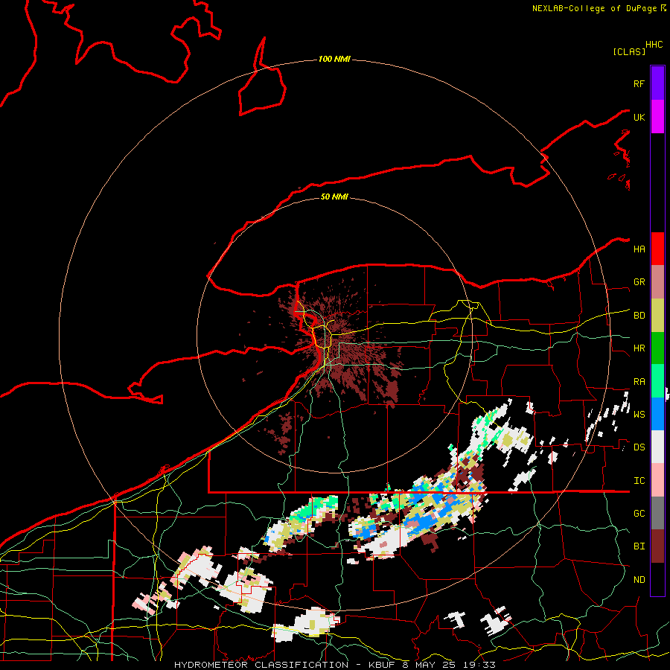Click the HHC product label
Screen dimensions: 670x670
pyautogui.click(x=654, y=45)
